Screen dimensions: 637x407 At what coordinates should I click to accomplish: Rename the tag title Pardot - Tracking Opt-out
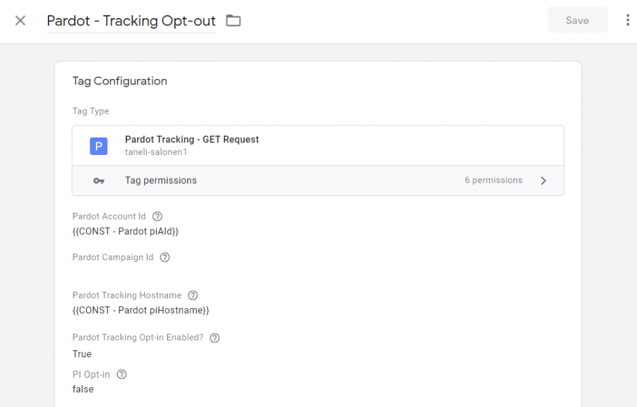tap(131, 21)
